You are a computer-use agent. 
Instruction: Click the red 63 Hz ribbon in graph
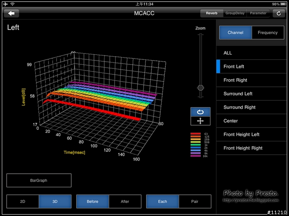click(x=92, y=110)
